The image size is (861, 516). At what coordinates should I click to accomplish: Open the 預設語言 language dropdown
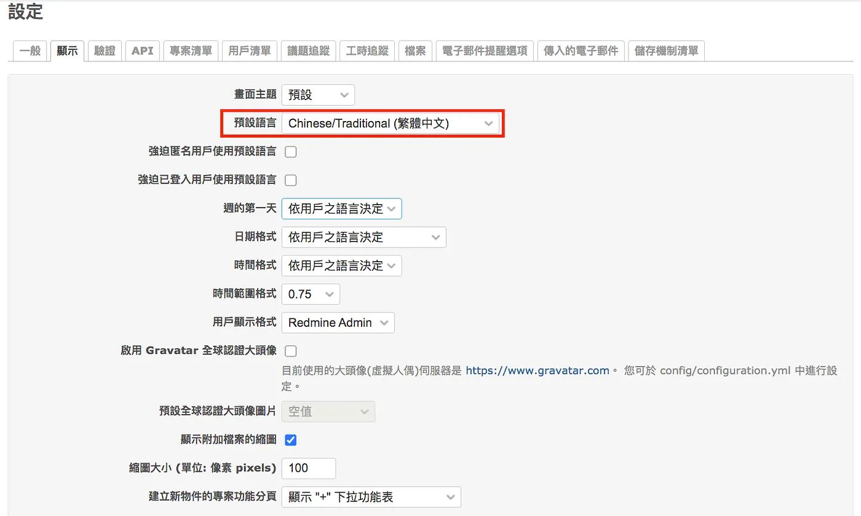(390, 123)
